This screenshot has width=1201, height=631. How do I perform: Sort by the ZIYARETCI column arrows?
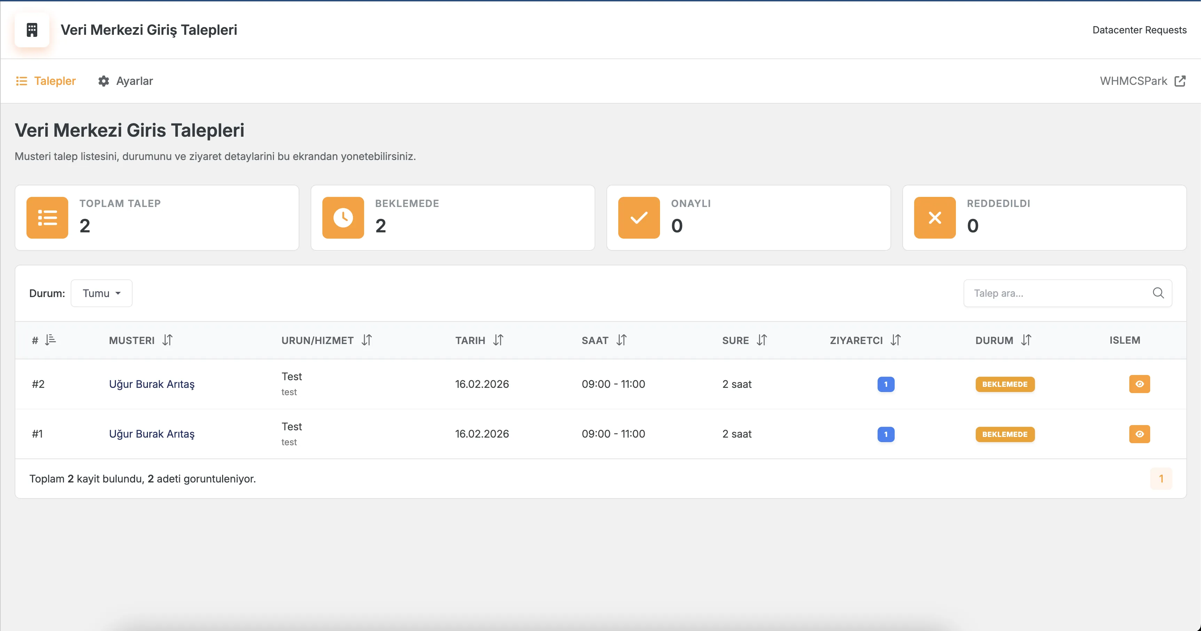tap(896, 340)
